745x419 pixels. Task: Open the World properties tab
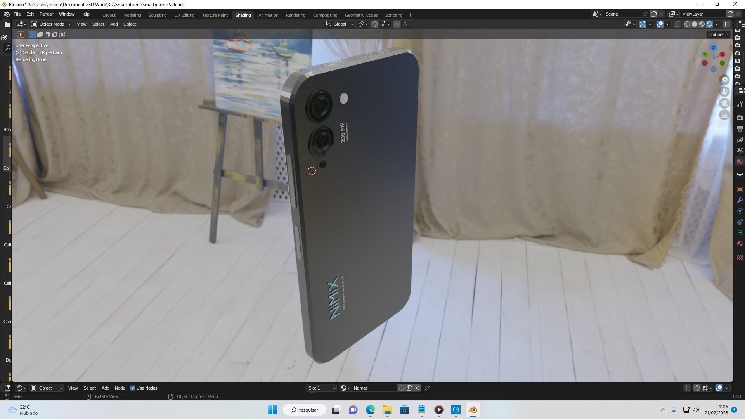pyautogui.click(x=740, y=161)
